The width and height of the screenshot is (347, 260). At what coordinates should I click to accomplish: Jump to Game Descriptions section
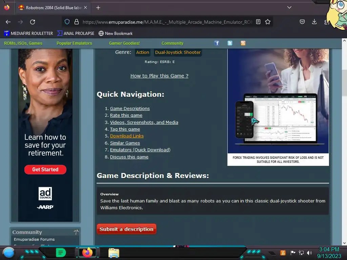point(130,109)
